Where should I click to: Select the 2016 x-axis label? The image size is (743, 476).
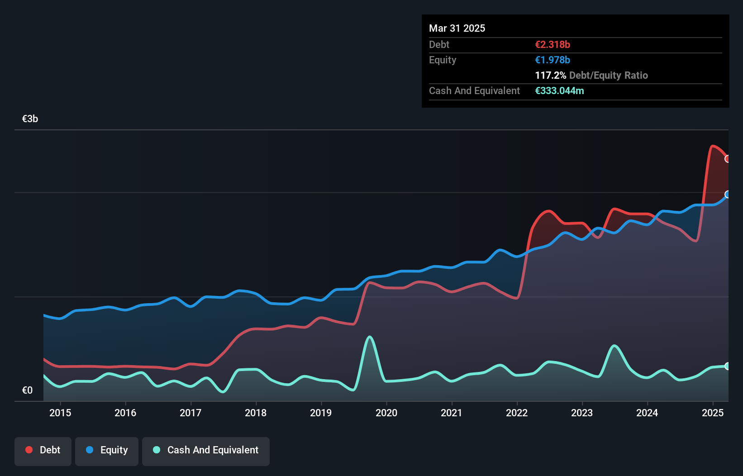click(125, 413)
